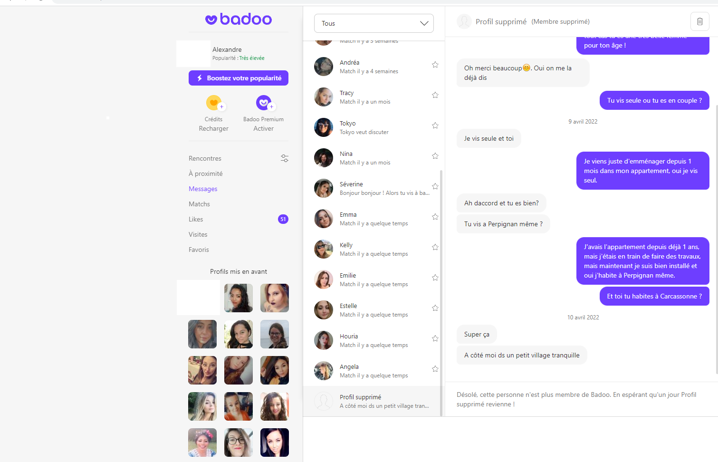Viewport: 718px width, 462px height.
Task: Click the Crédits Recharger coin icon
Action: (214, 103)
